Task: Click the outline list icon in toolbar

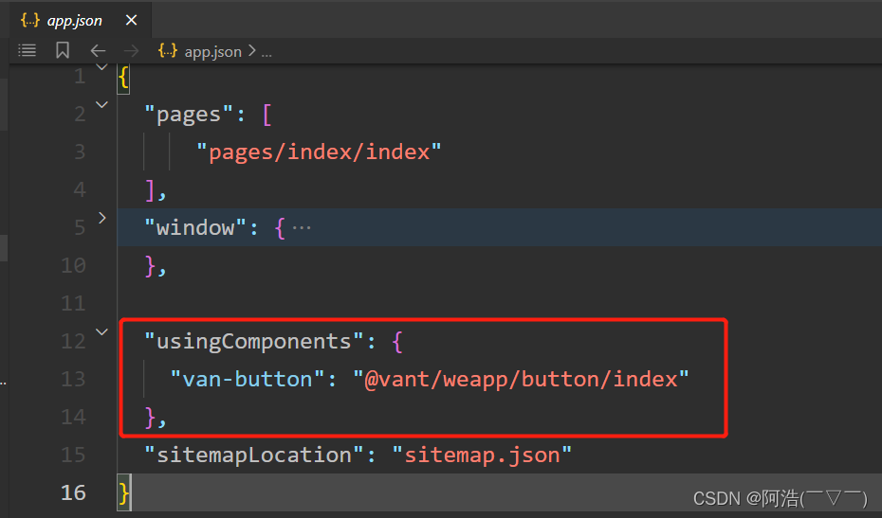Action: tap(28, 51)
